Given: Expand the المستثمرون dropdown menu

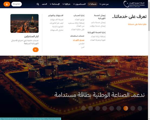Looking at the screenshot, I should (x=79, y=4).
